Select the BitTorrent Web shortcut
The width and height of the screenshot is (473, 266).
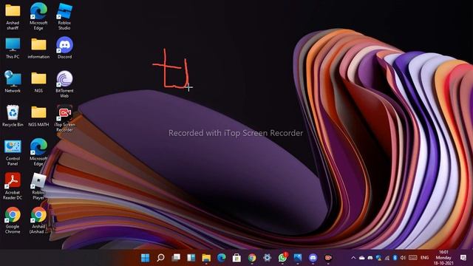coord(64,84)
